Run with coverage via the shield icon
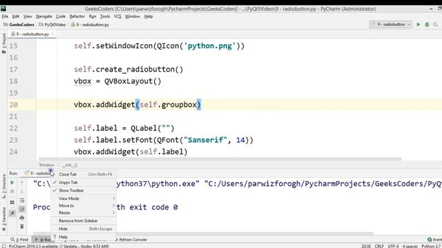The height and width of the screenshot is (248, 442). (x=436, y=25)
